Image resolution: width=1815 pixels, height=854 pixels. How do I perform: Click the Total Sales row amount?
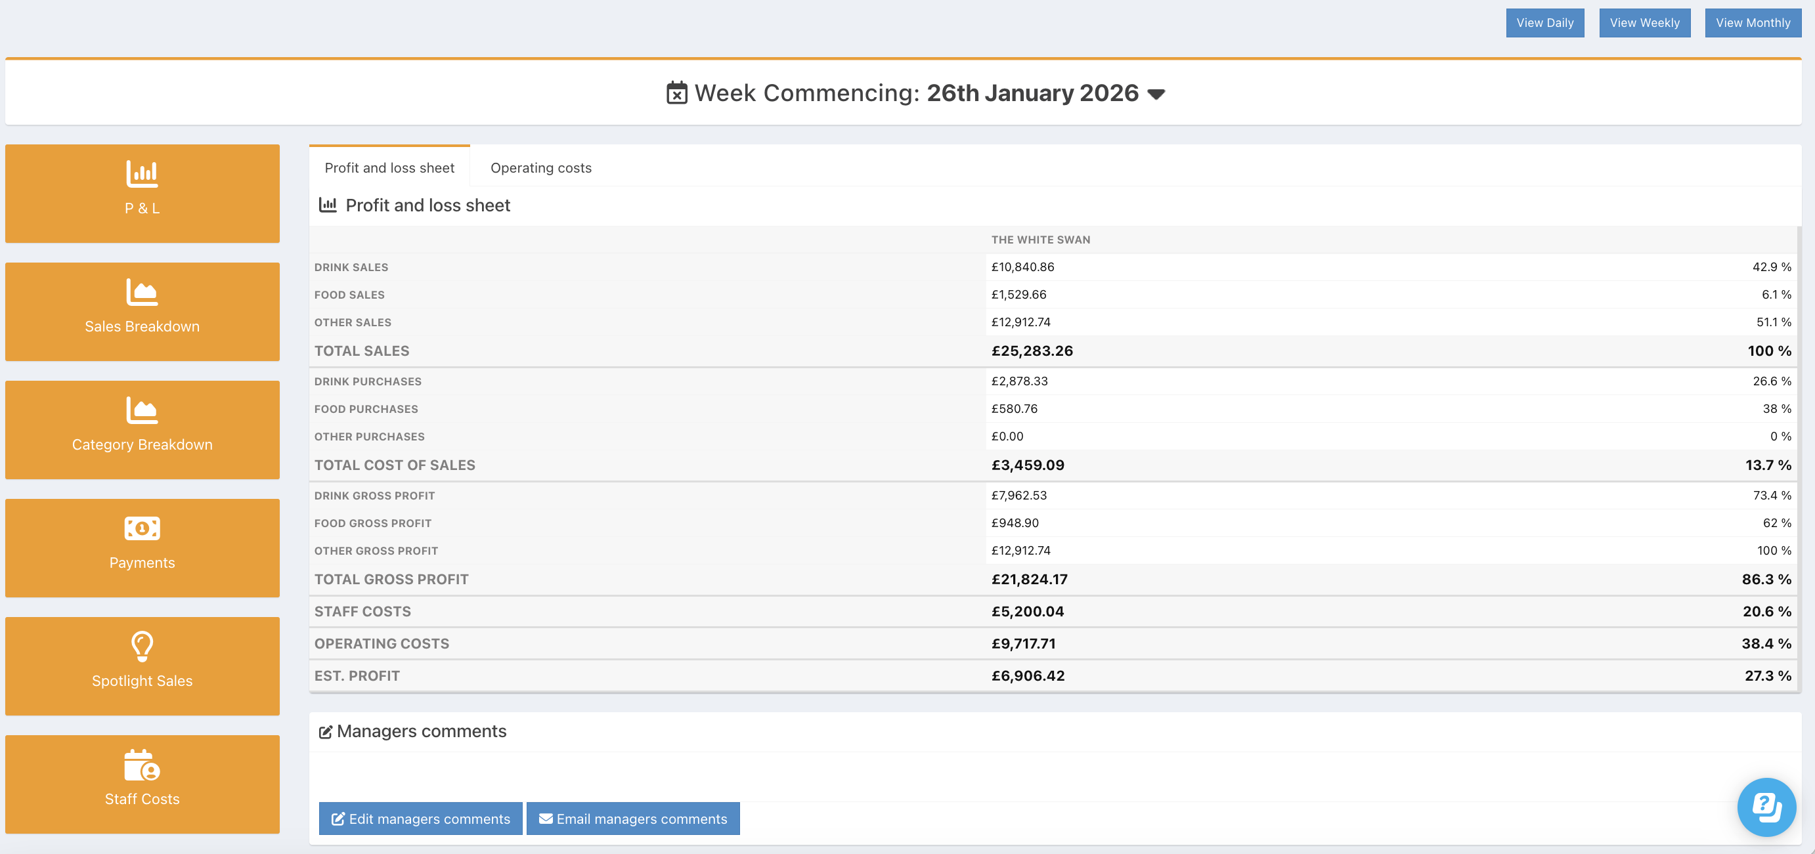1032,351
